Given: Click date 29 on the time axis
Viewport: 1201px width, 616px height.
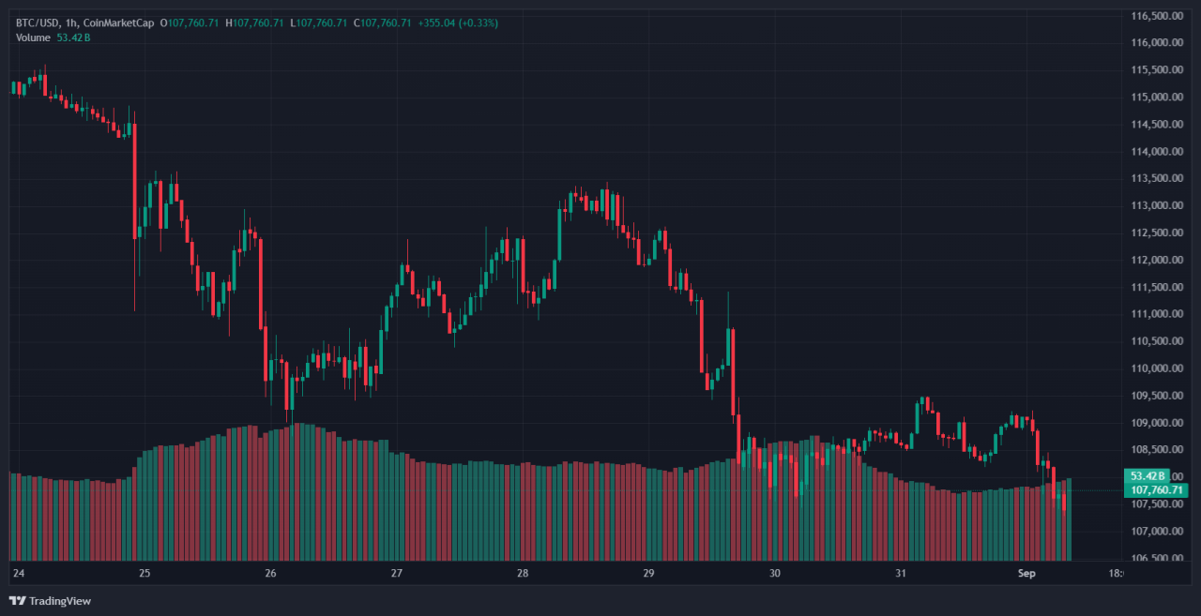Looking at the screenshot, I should 648,572.
